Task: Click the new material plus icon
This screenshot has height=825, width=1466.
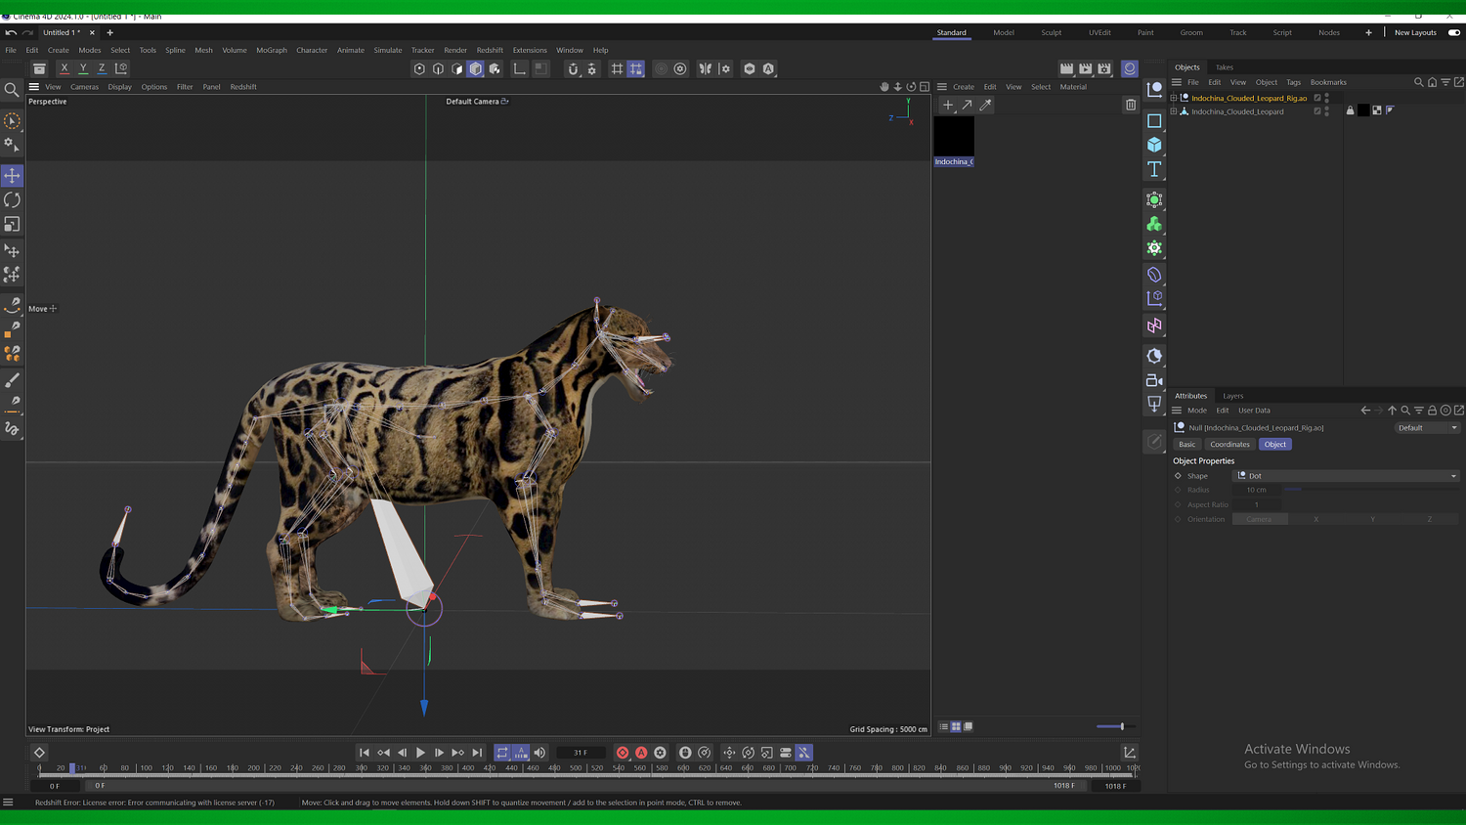Action: (x=947, y=105)
